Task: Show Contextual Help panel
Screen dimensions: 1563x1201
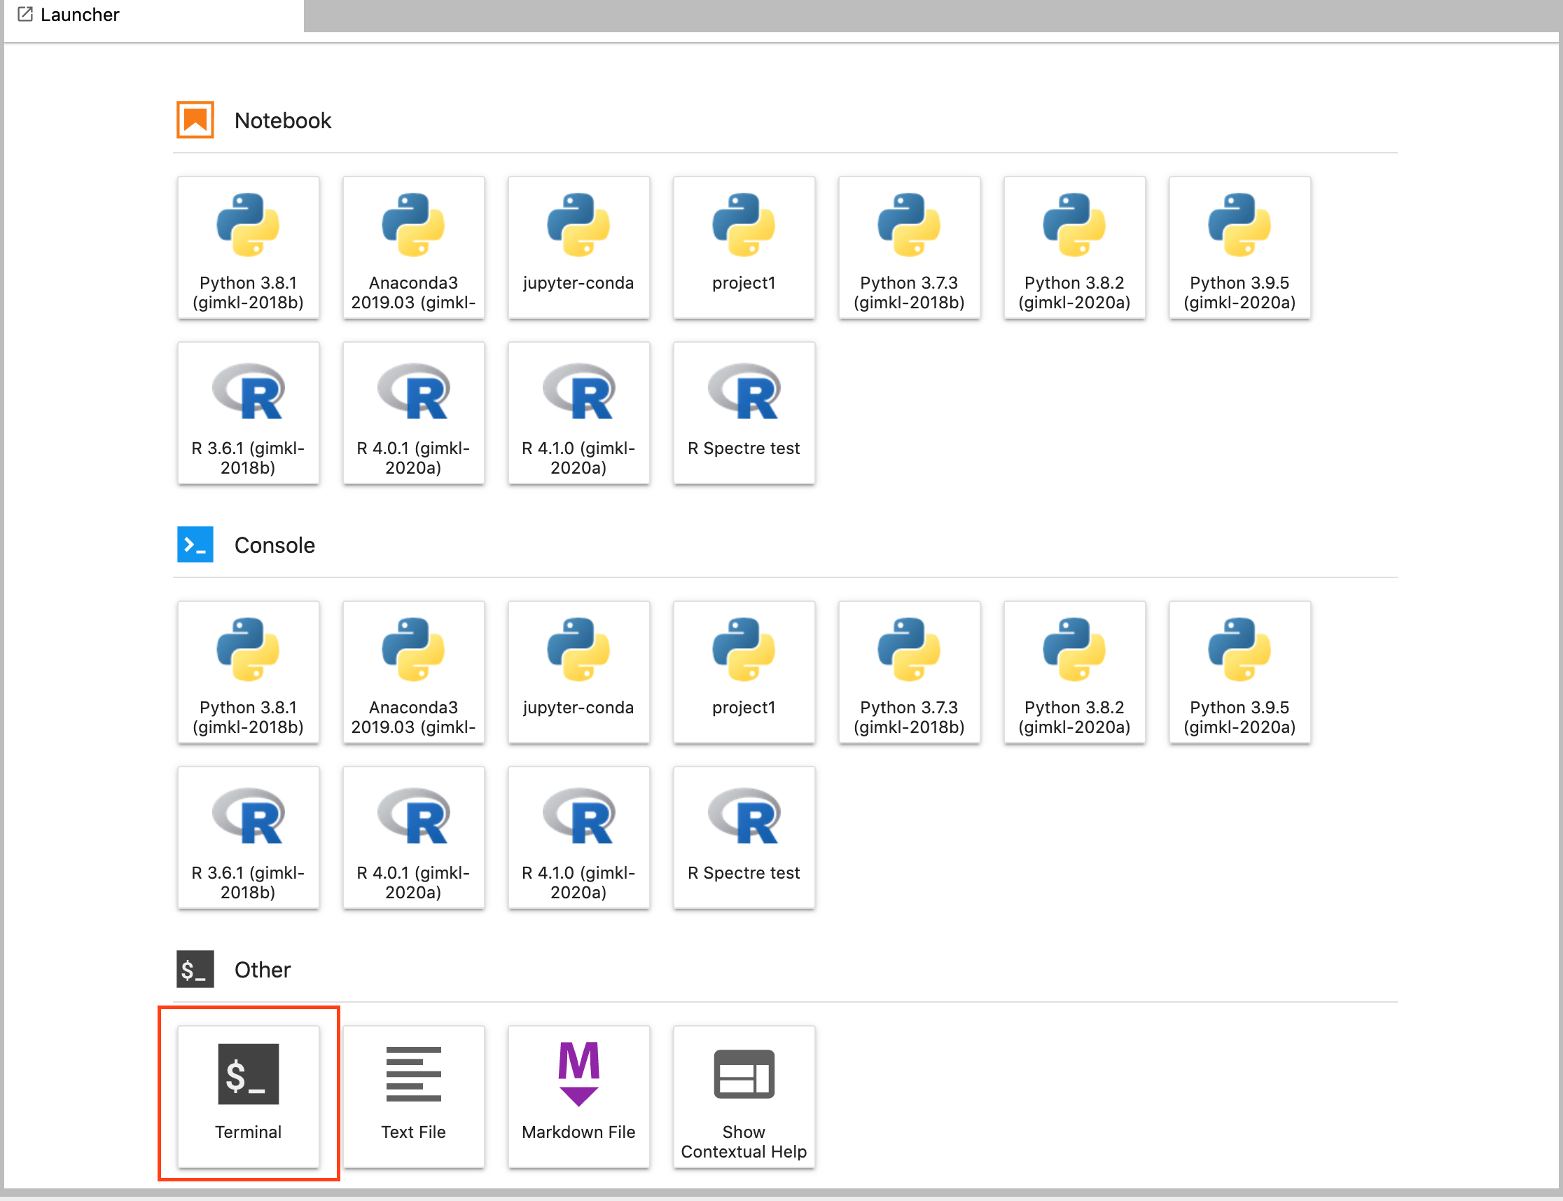Action: 744,1097
